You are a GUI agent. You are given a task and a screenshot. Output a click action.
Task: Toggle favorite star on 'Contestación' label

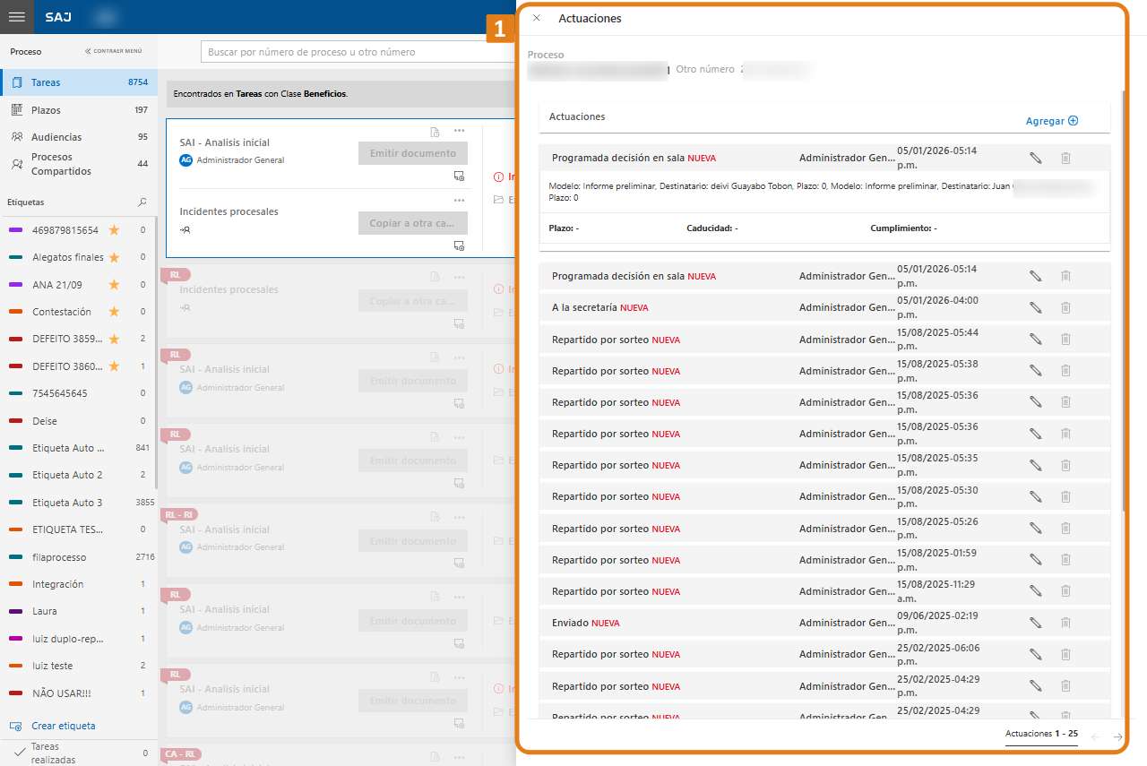[x=114, y=312]
